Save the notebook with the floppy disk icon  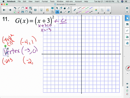click(x=23, y=12)
